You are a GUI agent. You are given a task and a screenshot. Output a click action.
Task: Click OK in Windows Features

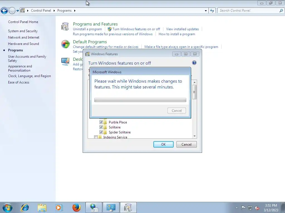(163, 144)
